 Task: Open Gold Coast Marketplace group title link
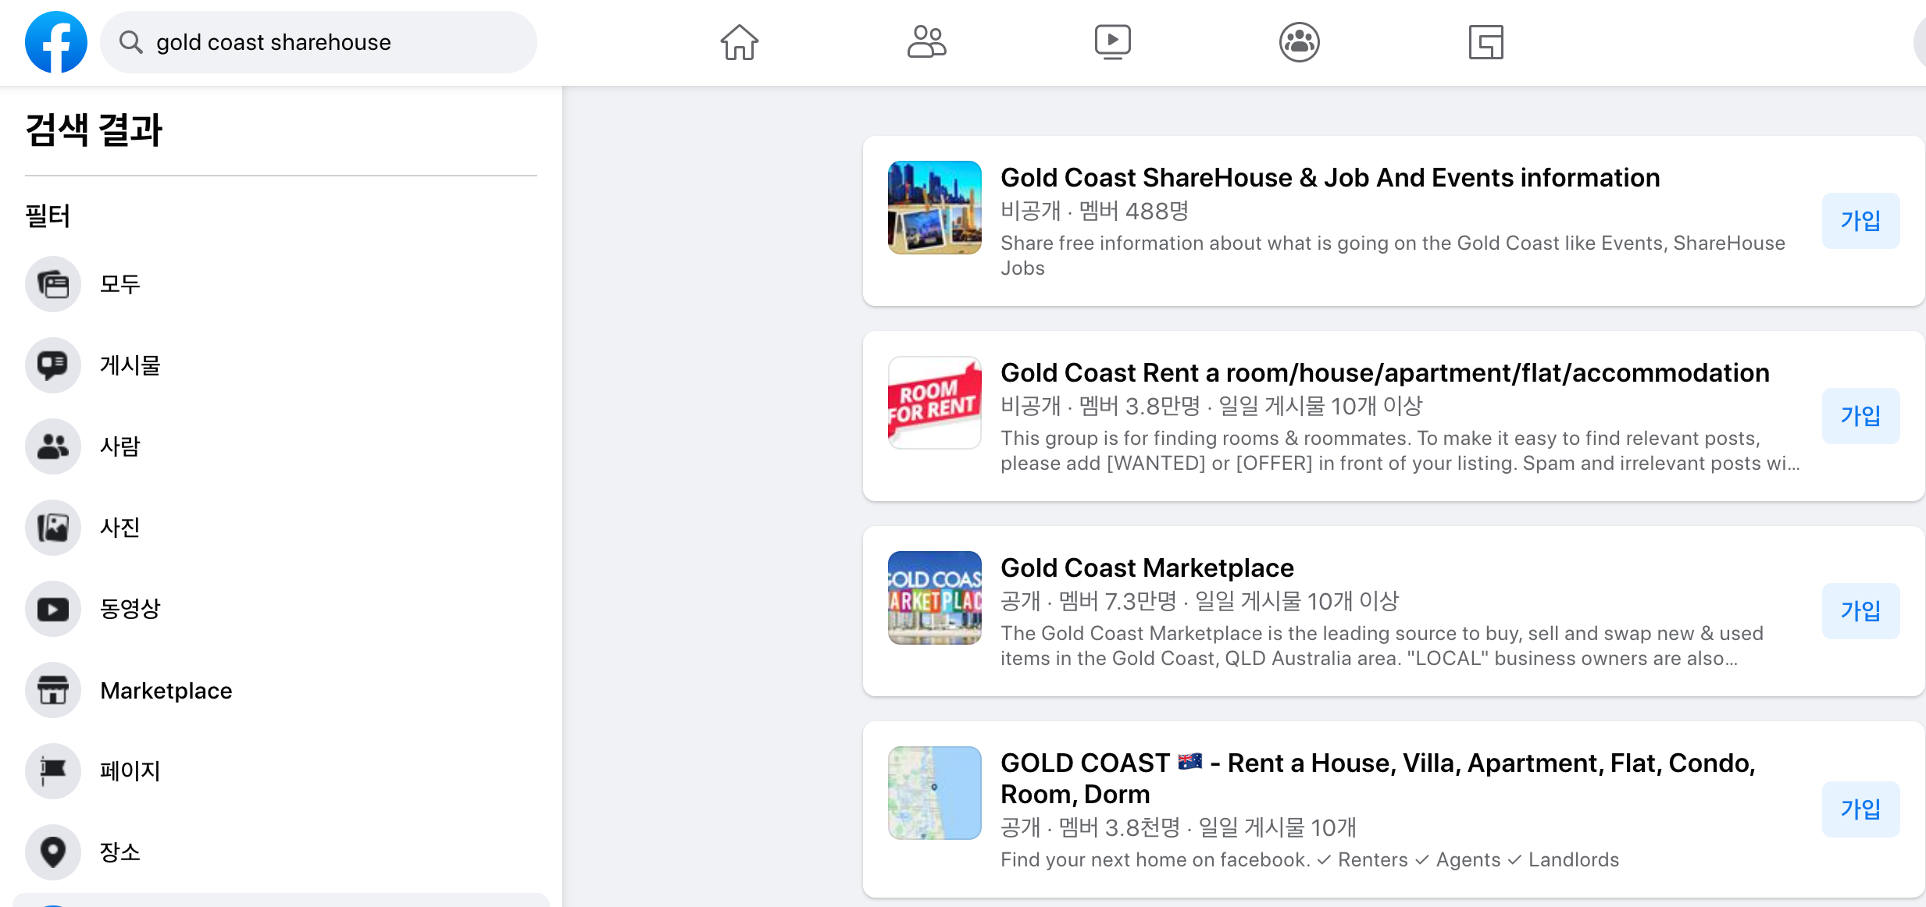(x=1147, y=567)
